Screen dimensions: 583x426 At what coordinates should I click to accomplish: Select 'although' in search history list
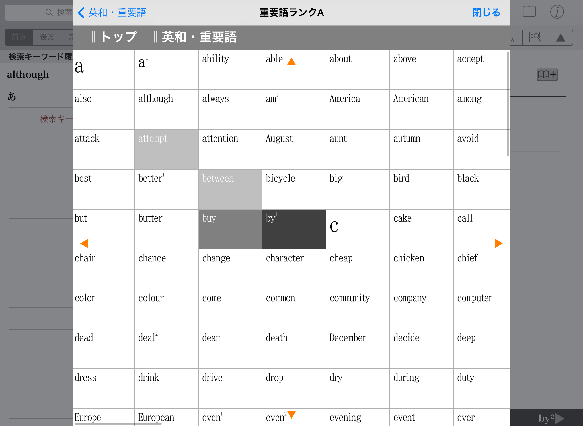28,75
